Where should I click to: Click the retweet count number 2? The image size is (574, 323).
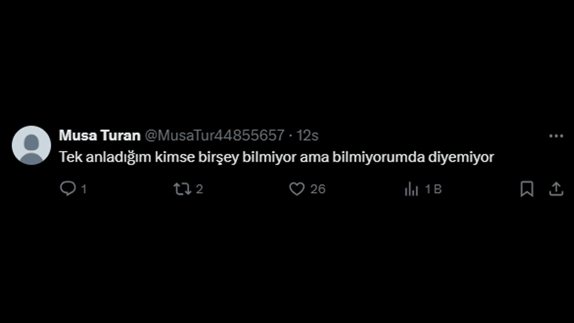tap(200, 189)
